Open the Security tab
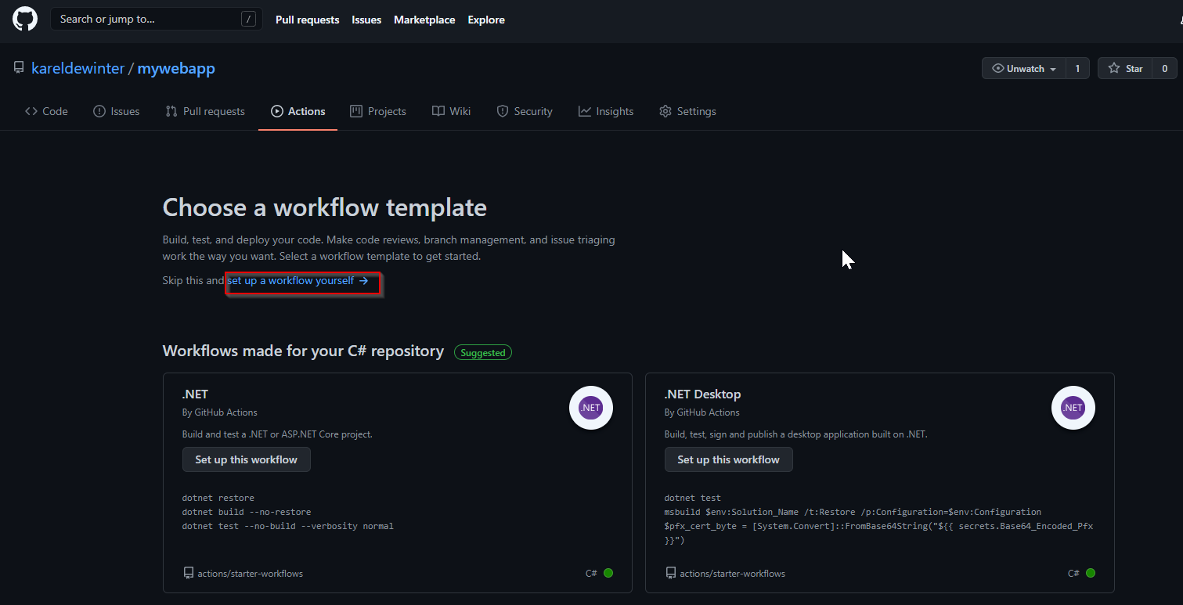The height and width of the screenshot is (605, 1183). pos(525,111)
